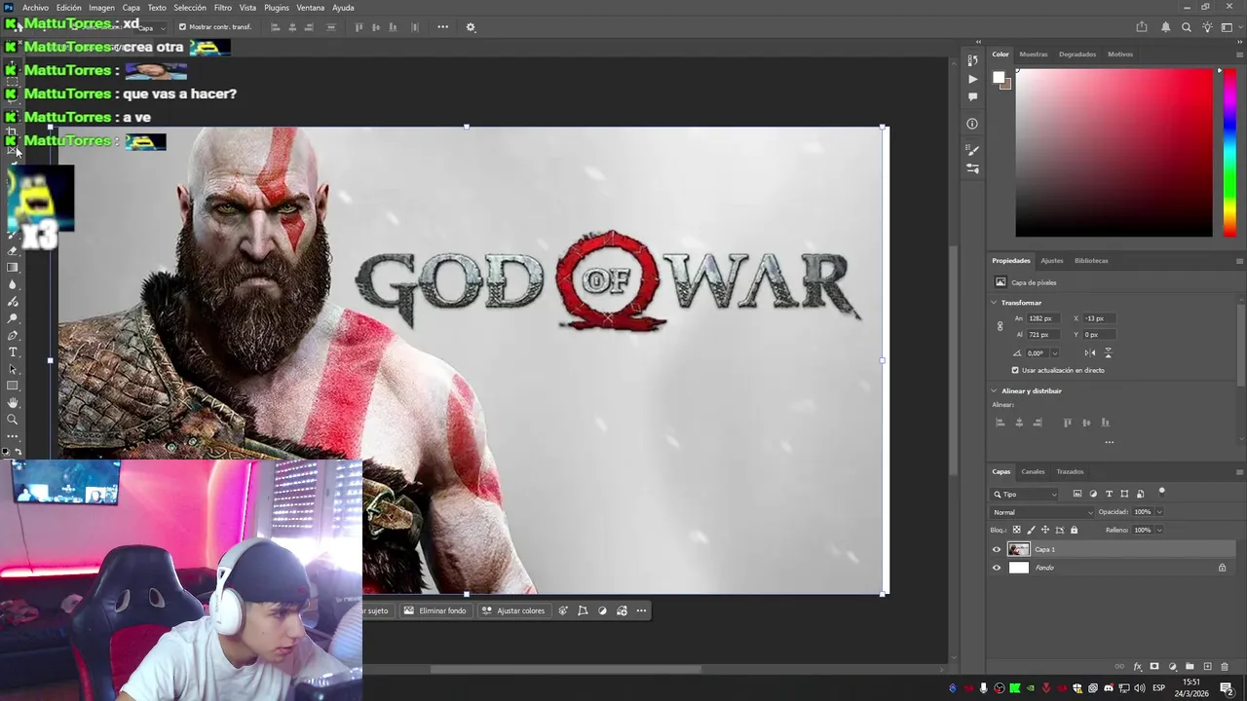Switch to the Ajustes tab
Image resolution: width=1247 pixels, height=701 pixels.
(1052, 261)
